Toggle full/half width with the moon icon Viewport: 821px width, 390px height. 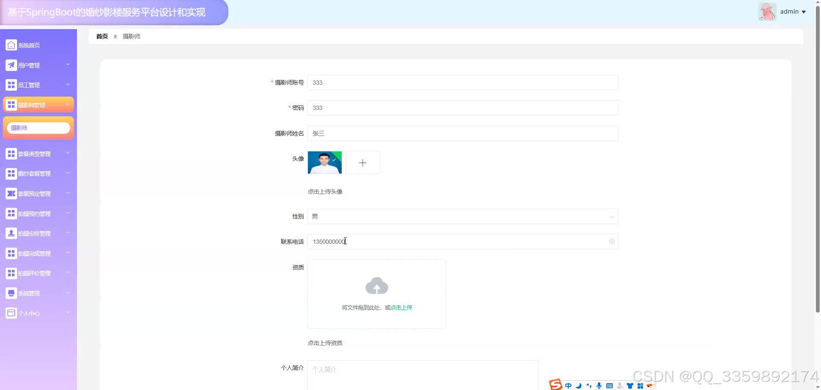pyautogui.click(x=578, y=385)
